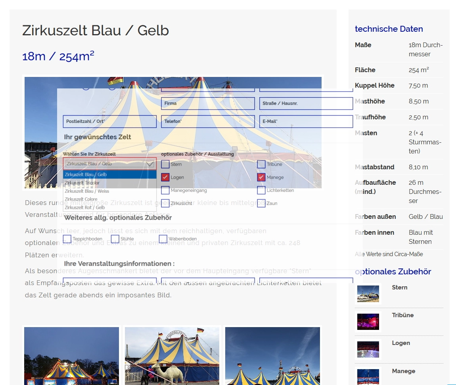Viewport: 456px width, 385px height.
Task: Check the Stern accessory checkbox
Action: tap(165, 164)
